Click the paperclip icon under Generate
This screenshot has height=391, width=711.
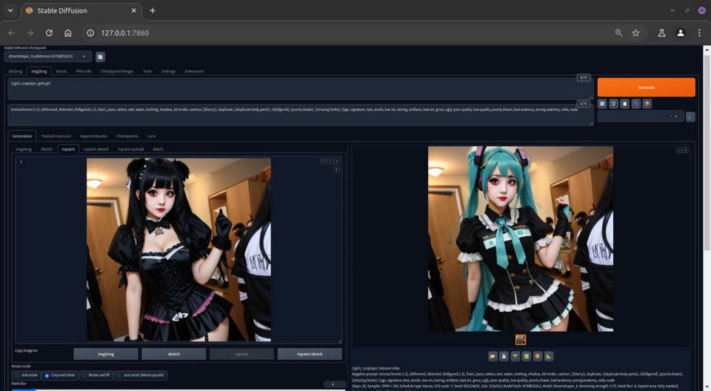(x=636, y=104)
